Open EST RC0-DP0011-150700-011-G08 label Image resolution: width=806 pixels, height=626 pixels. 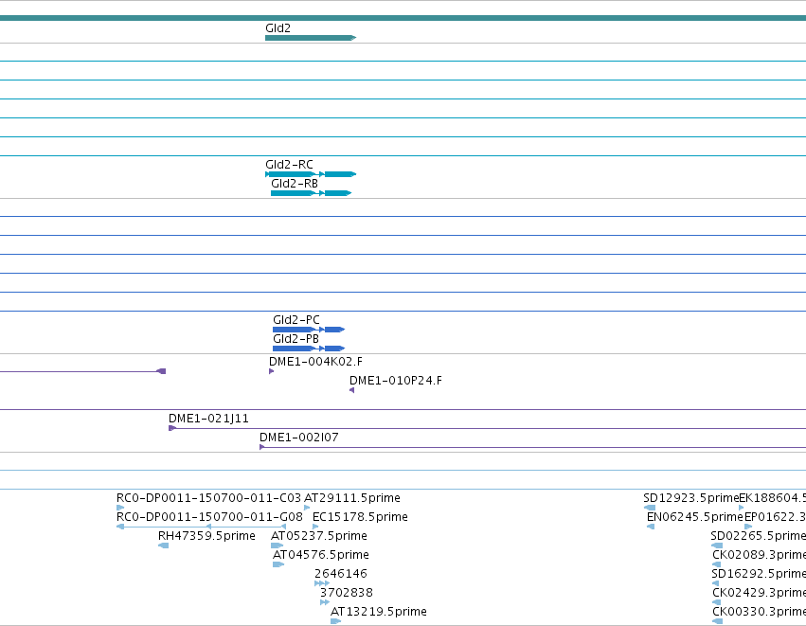(x=209, y=517)
